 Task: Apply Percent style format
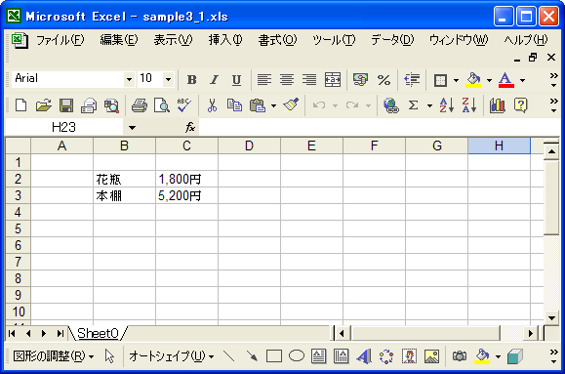click(x=383, y=80)
